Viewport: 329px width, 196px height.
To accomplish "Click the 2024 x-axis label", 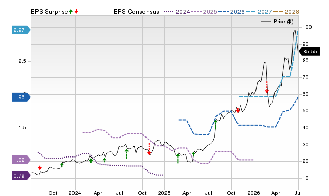I will pos(75,193).
